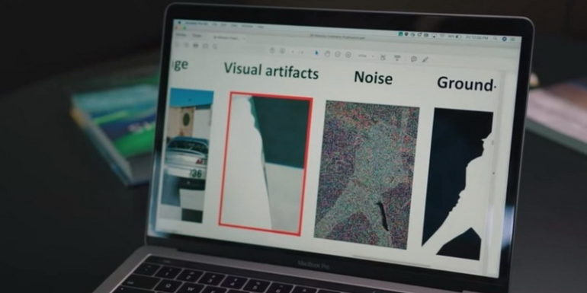Open the Edit menu

point(224,25)
